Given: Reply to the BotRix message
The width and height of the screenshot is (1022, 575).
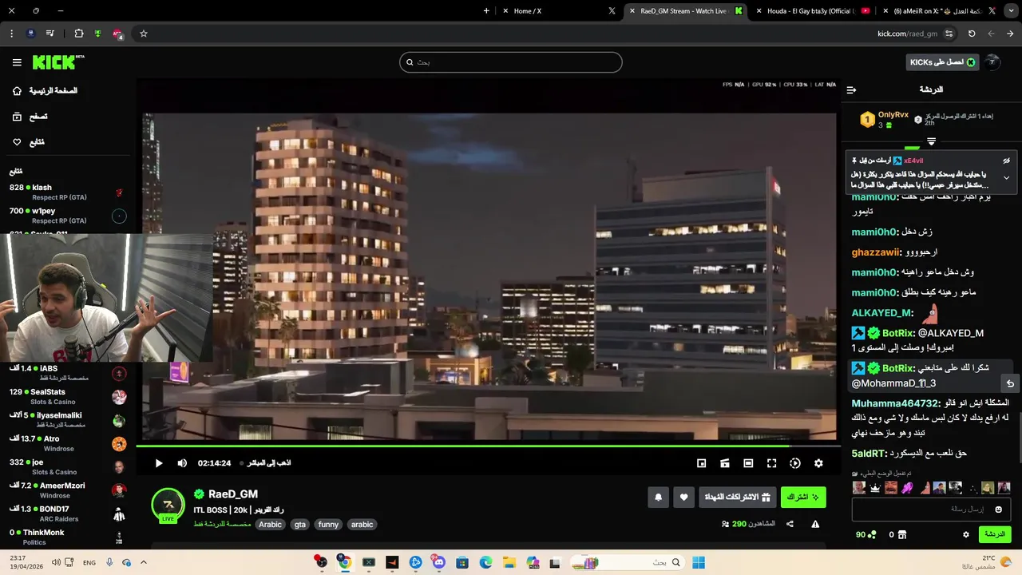Looking at the screenshot, I should point(1010,383).
